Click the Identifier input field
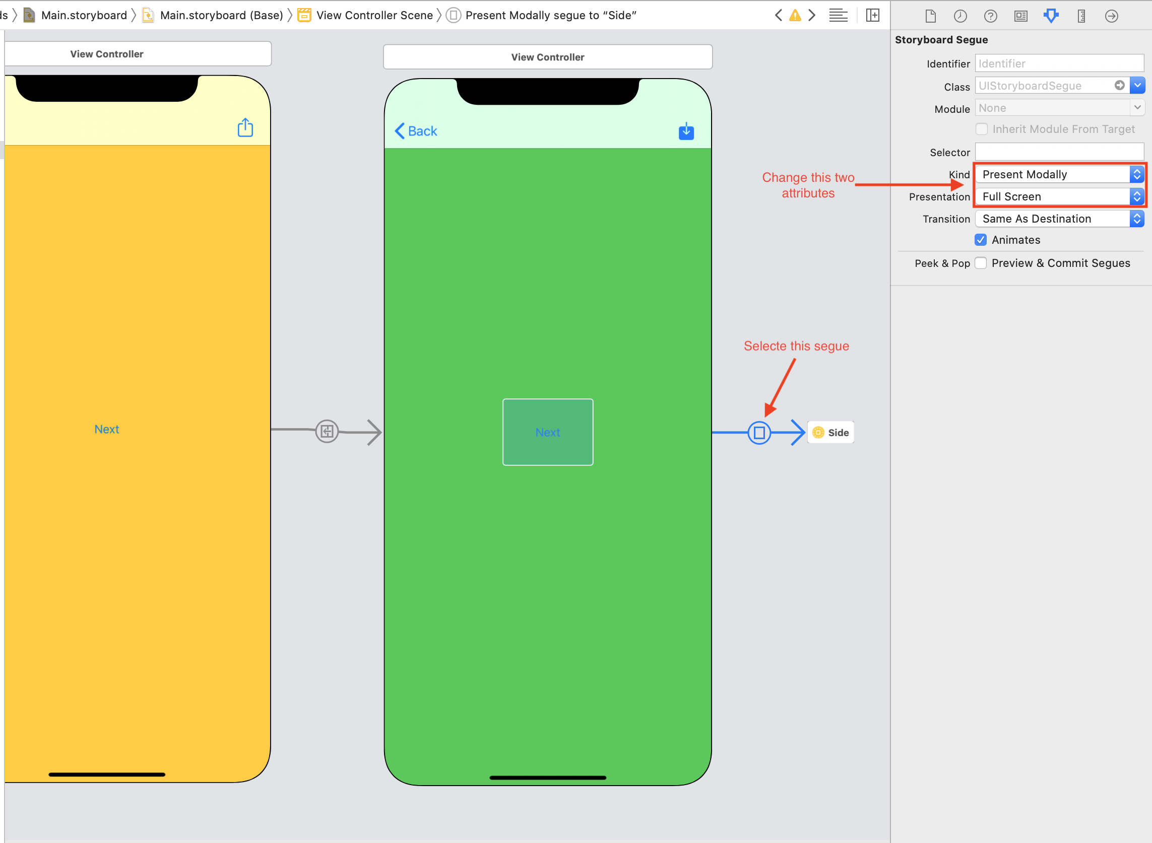 (x=1060, y=62)
